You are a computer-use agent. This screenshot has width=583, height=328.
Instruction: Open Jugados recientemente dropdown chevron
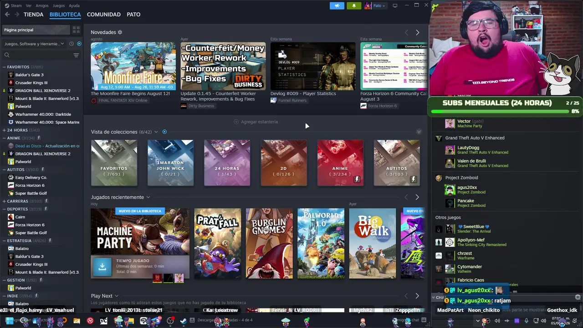[x=148, y=197]
